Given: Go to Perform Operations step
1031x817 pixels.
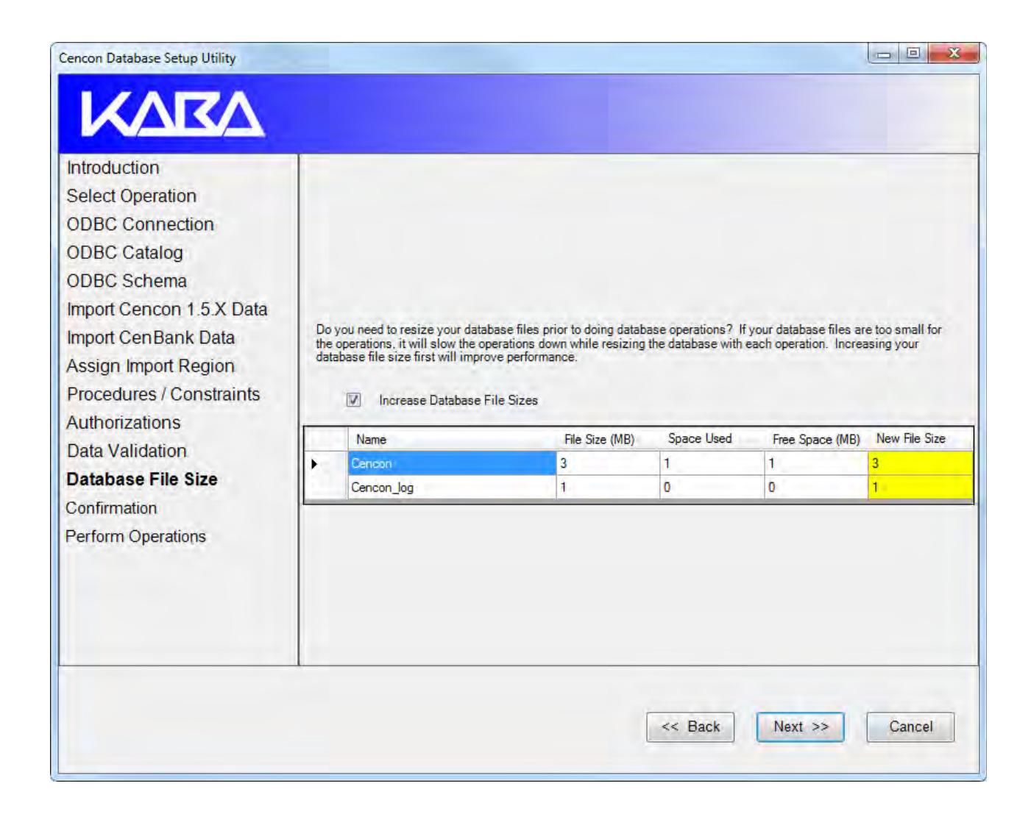Looking at the screenshot, I should [135, 536].
